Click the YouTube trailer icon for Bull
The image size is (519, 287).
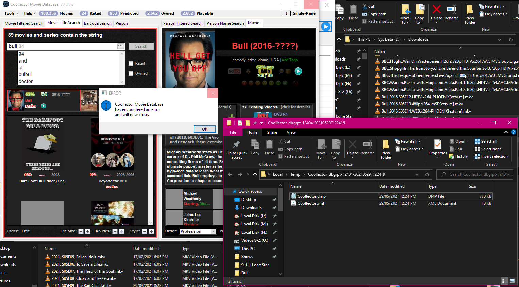pyautogui.click(x=234, y=71)
